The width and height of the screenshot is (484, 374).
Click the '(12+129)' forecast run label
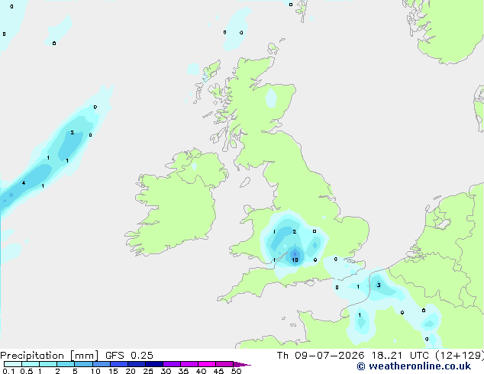pos(460,356)
